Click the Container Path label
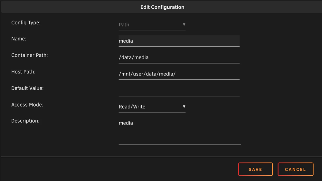 (x=30, y=55)
